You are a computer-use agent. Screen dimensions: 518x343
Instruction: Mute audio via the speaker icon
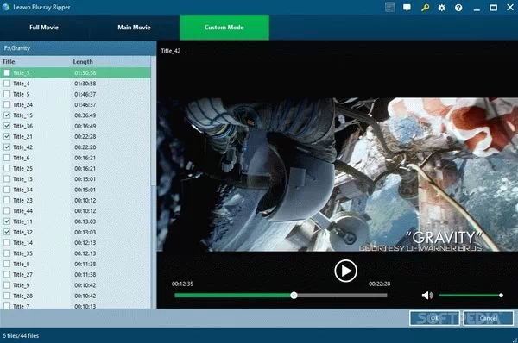coord(427,296)
